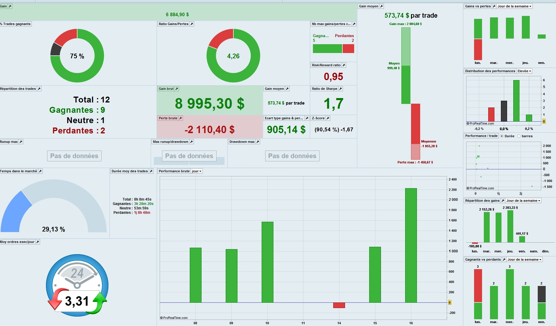Select the barres radio option
This screenshot has width=556, height=326.
pyautogui.click(x=519, y=136)
